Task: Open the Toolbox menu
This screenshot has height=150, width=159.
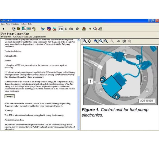Action: [x=23, y=24]
